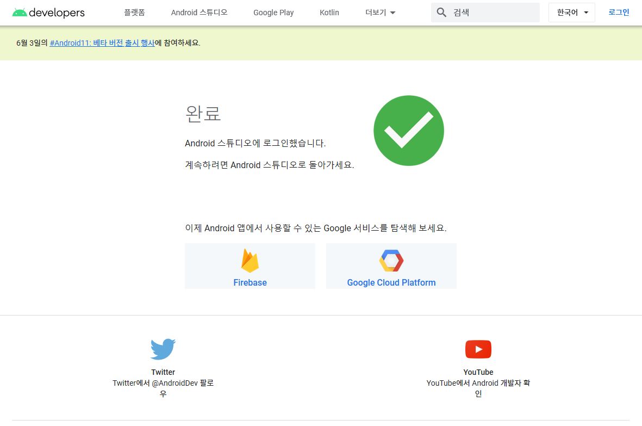Open the Google Play nav item
The height and width of the screenshot is (426, 642).
tap(273, 13)
